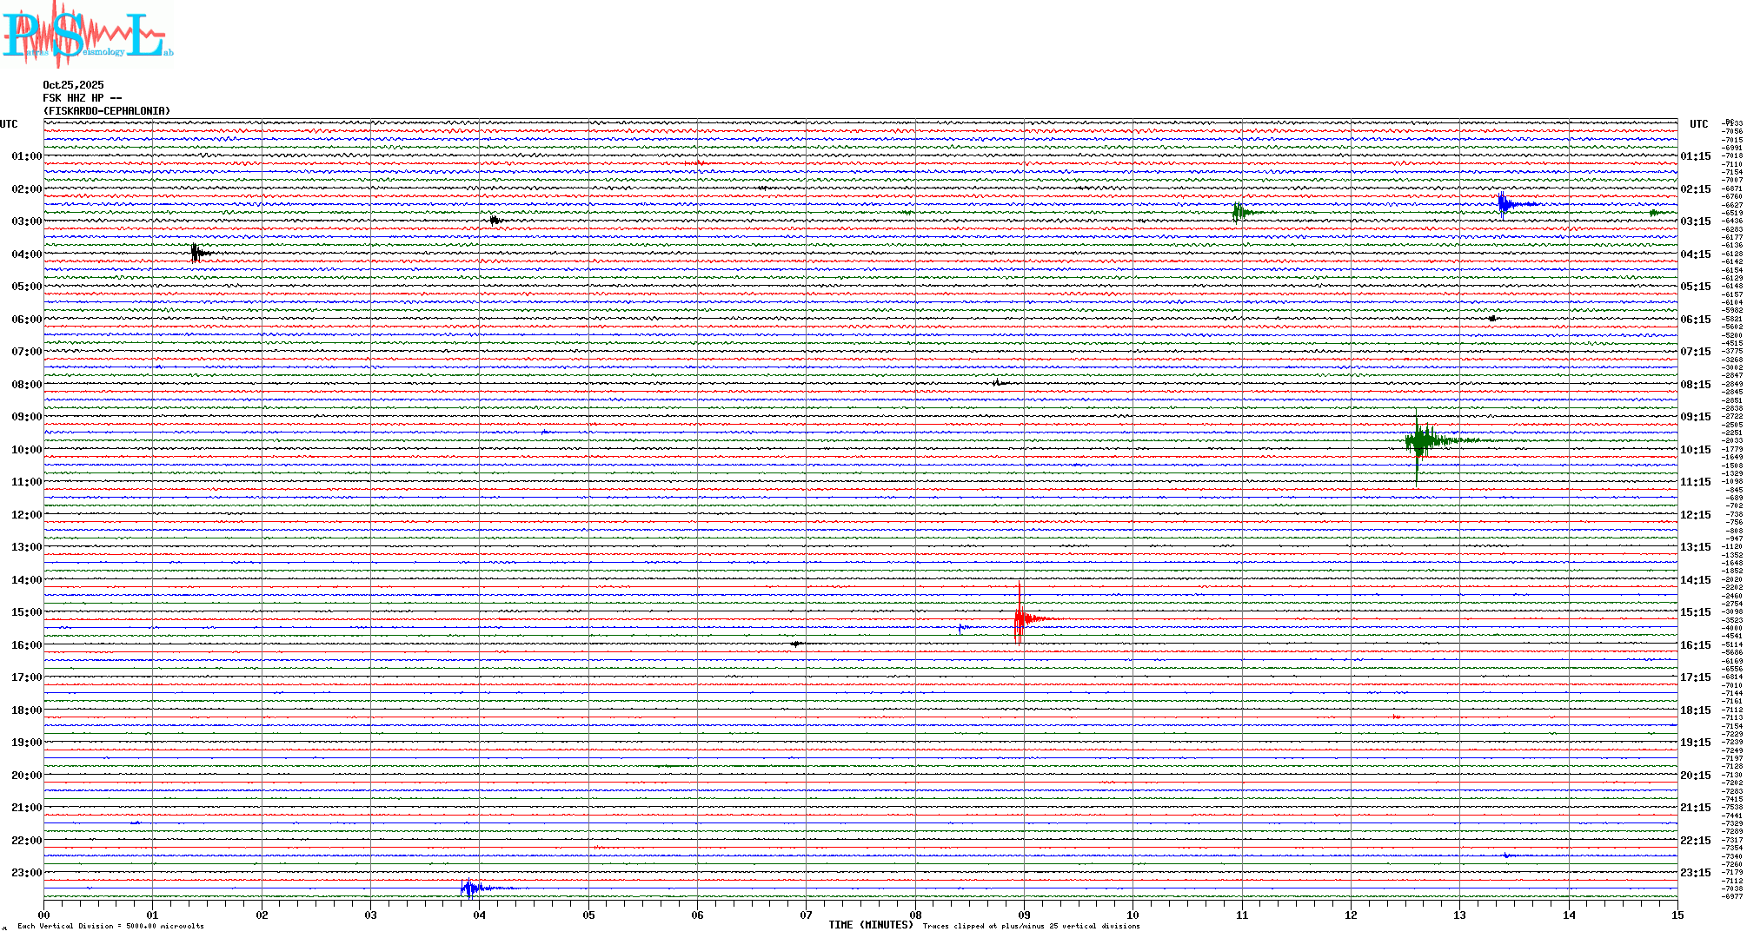Click the FISKARDO-CEPHALONIA location label

click(106, 111)
